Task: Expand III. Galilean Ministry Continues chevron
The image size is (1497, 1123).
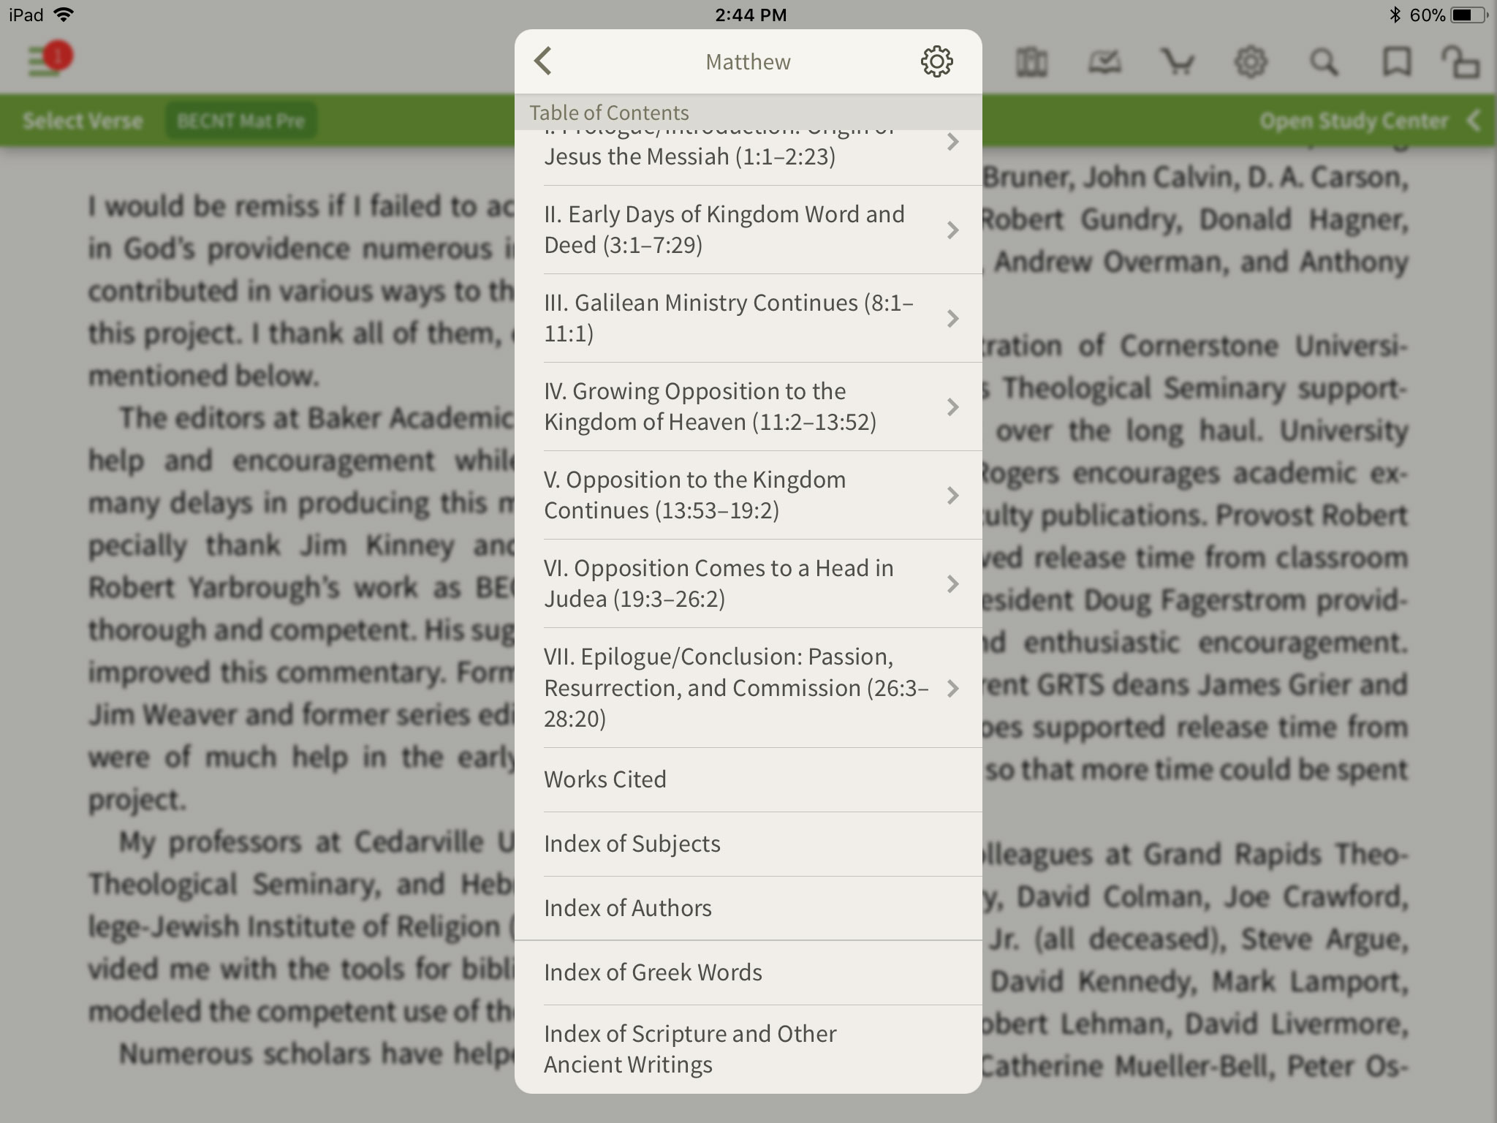Action: point(952,319)
